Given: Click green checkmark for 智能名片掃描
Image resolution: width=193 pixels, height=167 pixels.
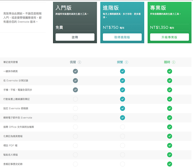Looking at the screenshot, I should 169,155.
